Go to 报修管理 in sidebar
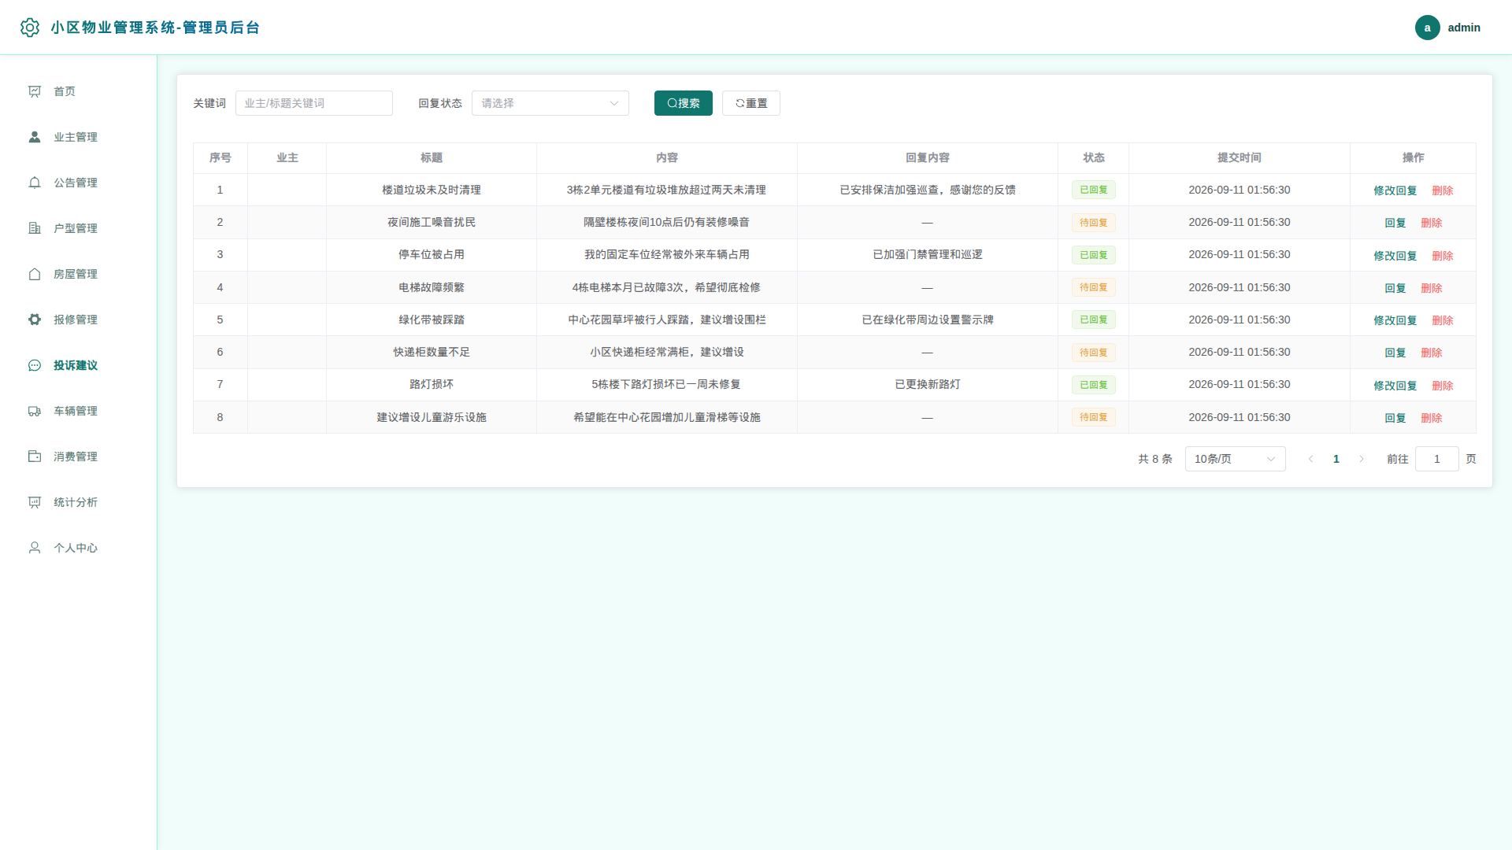1512x850 pixels. point(78,320)
